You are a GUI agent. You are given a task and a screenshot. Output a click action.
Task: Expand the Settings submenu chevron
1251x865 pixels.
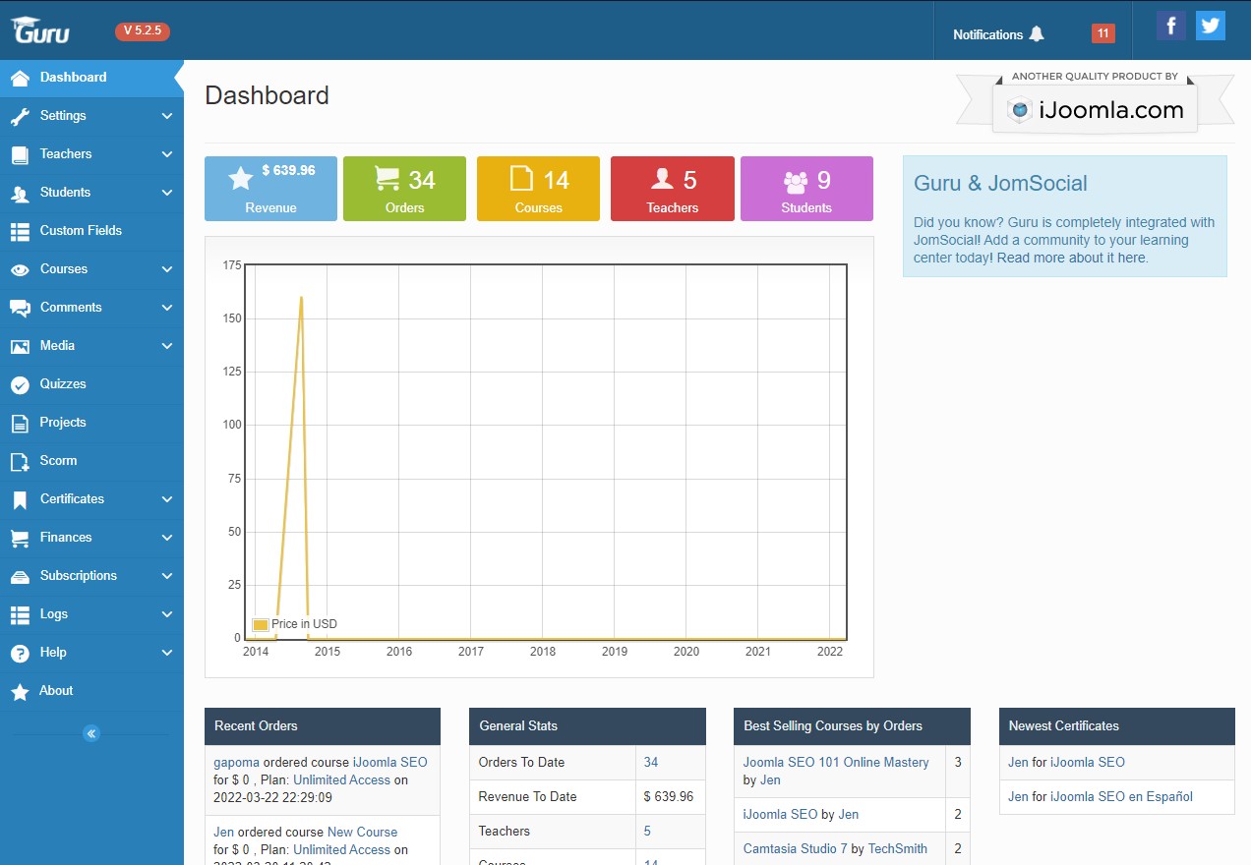pyautogui.click(x=167, y=116)
